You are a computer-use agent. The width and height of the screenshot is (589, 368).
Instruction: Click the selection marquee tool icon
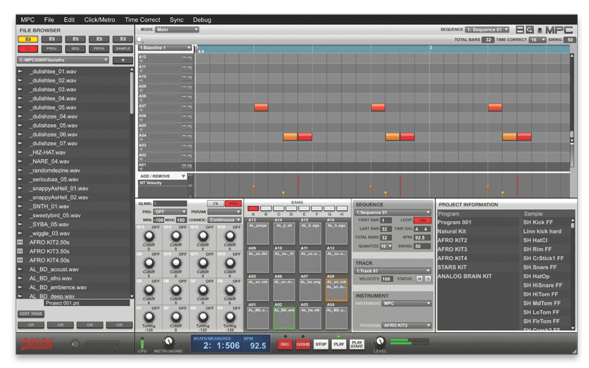(139, 39)
